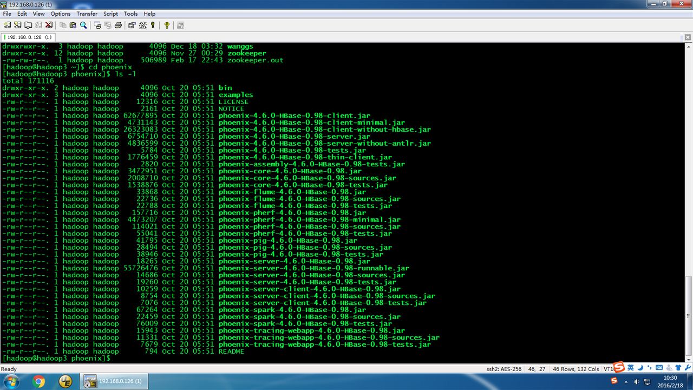This screenshot has height=390, width=693.
Task: Disconnect the session with the red X icon
Action: 49,25
